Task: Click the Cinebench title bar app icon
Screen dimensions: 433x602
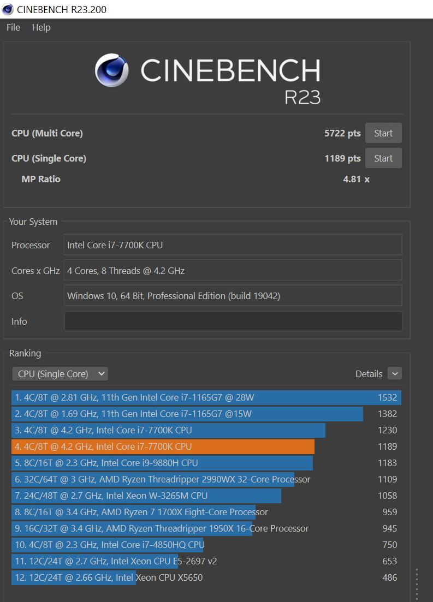Action: (8, 9)
